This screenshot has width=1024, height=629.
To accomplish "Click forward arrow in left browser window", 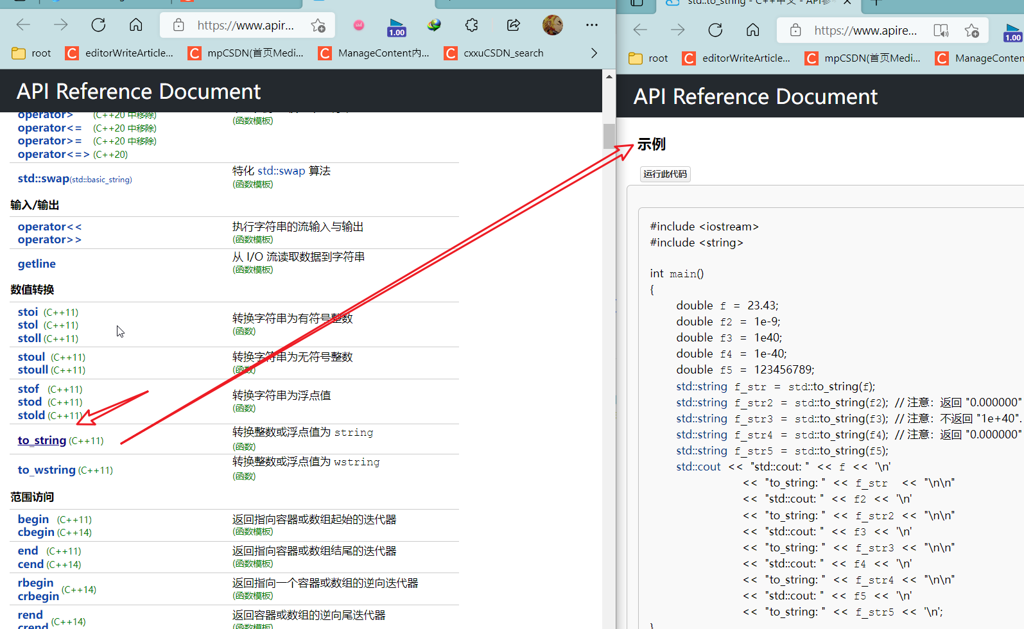I will (x=61, y=25).
